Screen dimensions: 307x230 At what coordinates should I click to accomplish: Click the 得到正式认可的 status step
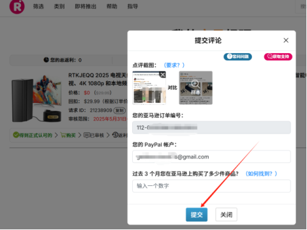coord(33,135)
